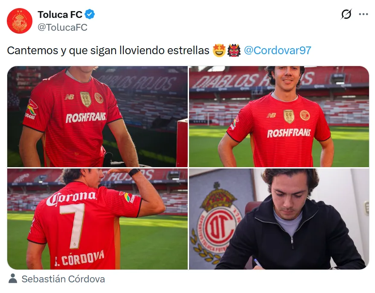Click the blue verified badge
Screen dimensions: 375x293
tap(90, 15)
